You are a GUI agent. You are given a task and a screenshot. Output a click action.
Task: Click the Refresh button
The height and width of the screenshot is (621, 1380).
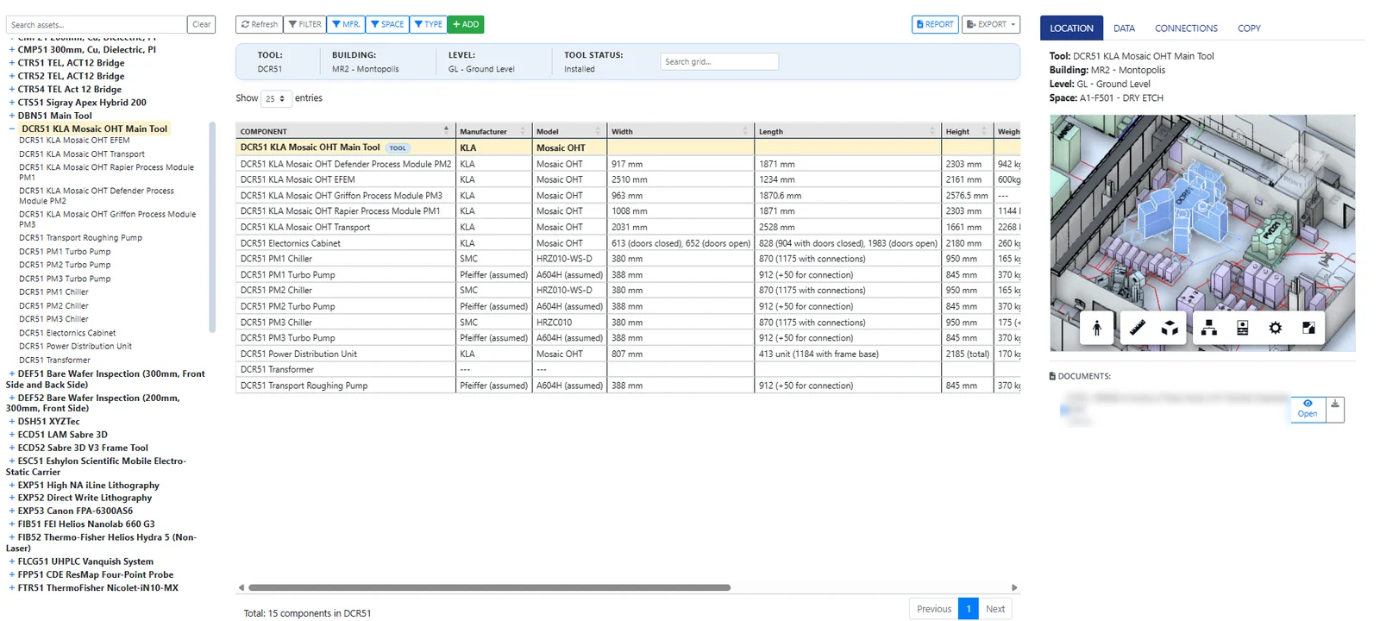pyautogui.click(x=260, y=24)
